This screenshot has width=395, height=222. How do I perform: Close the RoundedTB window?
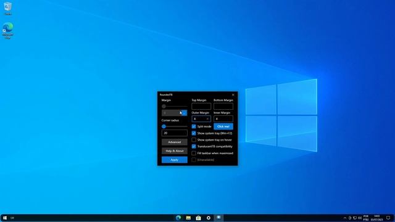coord(233,94)
